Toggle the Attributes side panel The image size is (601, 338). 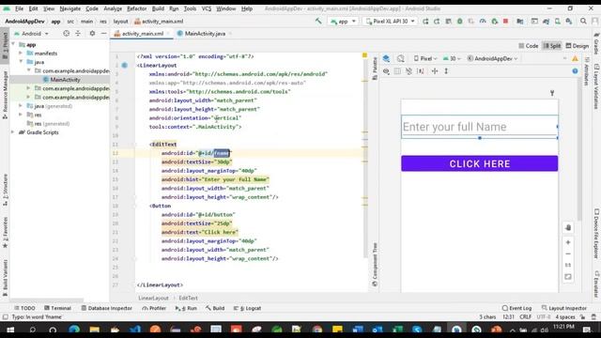586,71
